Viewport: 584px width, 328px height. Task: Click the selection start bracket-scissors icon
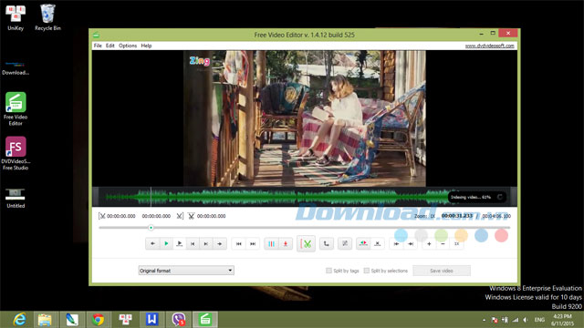coord(101,216)
